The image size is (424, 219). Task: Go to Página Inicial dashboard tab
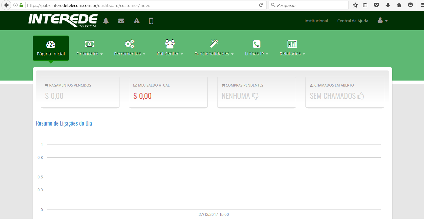pyautogui.click(x=51, y=48)
